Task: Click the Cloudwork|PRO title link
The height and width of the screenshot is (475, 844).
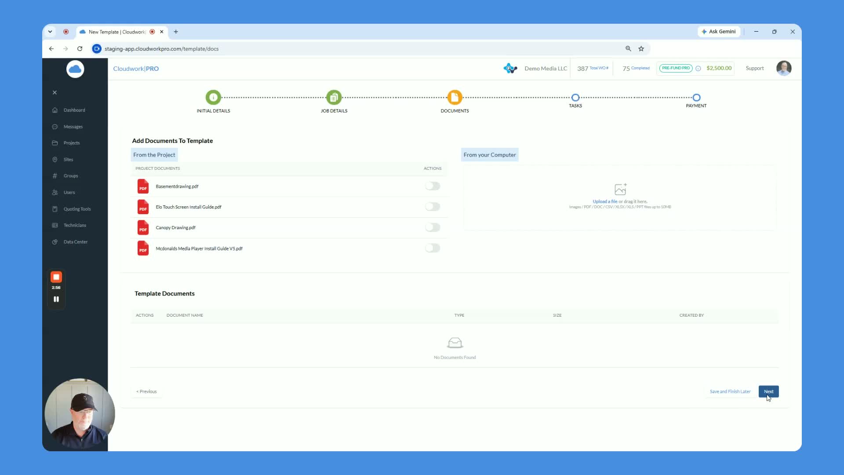Action: click(x=136, y=69)
